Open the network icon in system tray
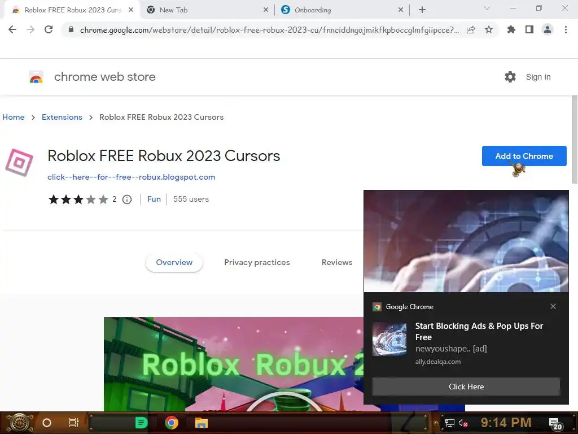Image resolution: width=578 pixels, height=434 pixels. 449,423
